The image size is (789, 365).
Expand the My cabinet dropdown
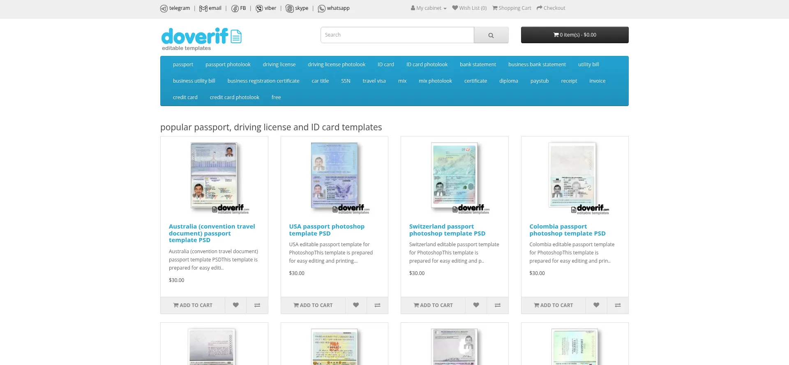tap(429, 8)
